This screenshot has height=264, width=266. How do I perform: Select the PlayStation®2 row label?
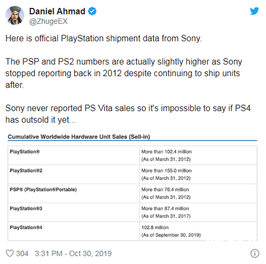26,171
